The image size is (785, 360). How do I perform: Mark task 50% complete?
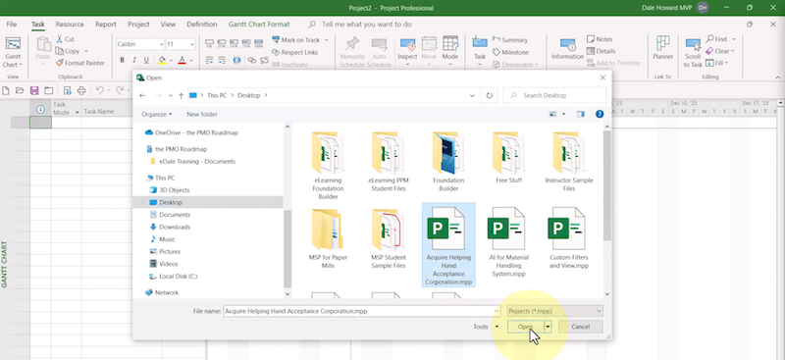[x=234, y=44]
